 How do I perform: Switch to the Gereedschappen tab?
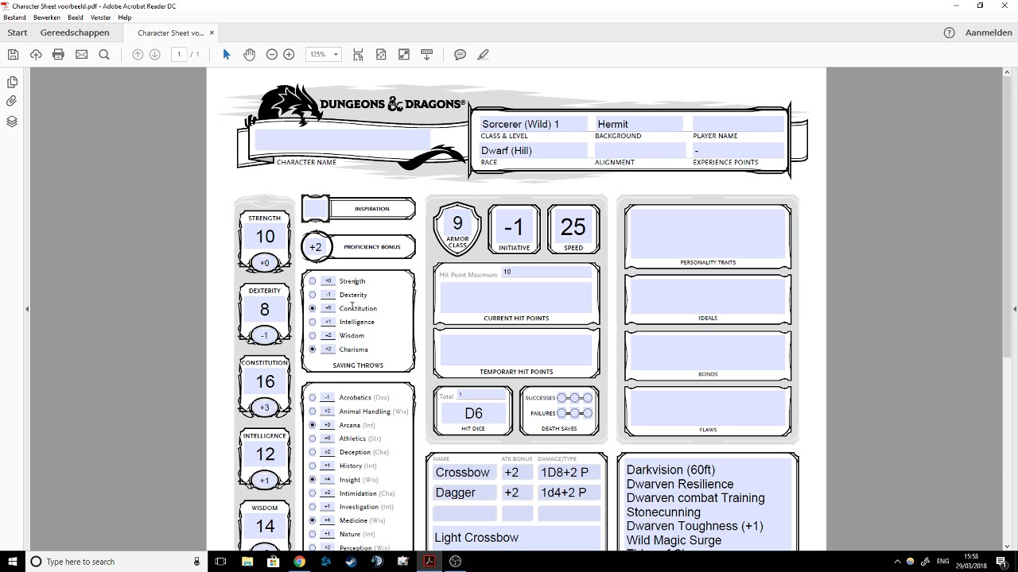(75, 33)
